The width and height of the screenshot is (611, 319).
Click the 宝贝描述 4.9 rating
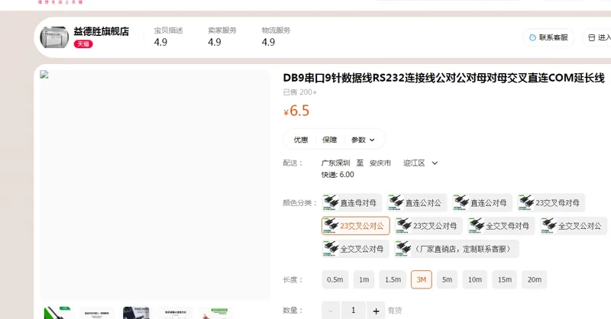[168, 37]
